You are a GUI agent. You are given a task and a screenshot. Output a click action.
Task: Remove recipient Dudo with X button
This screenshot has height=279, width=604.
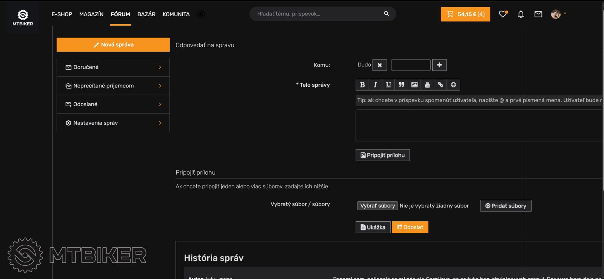[x=380, y=65]
